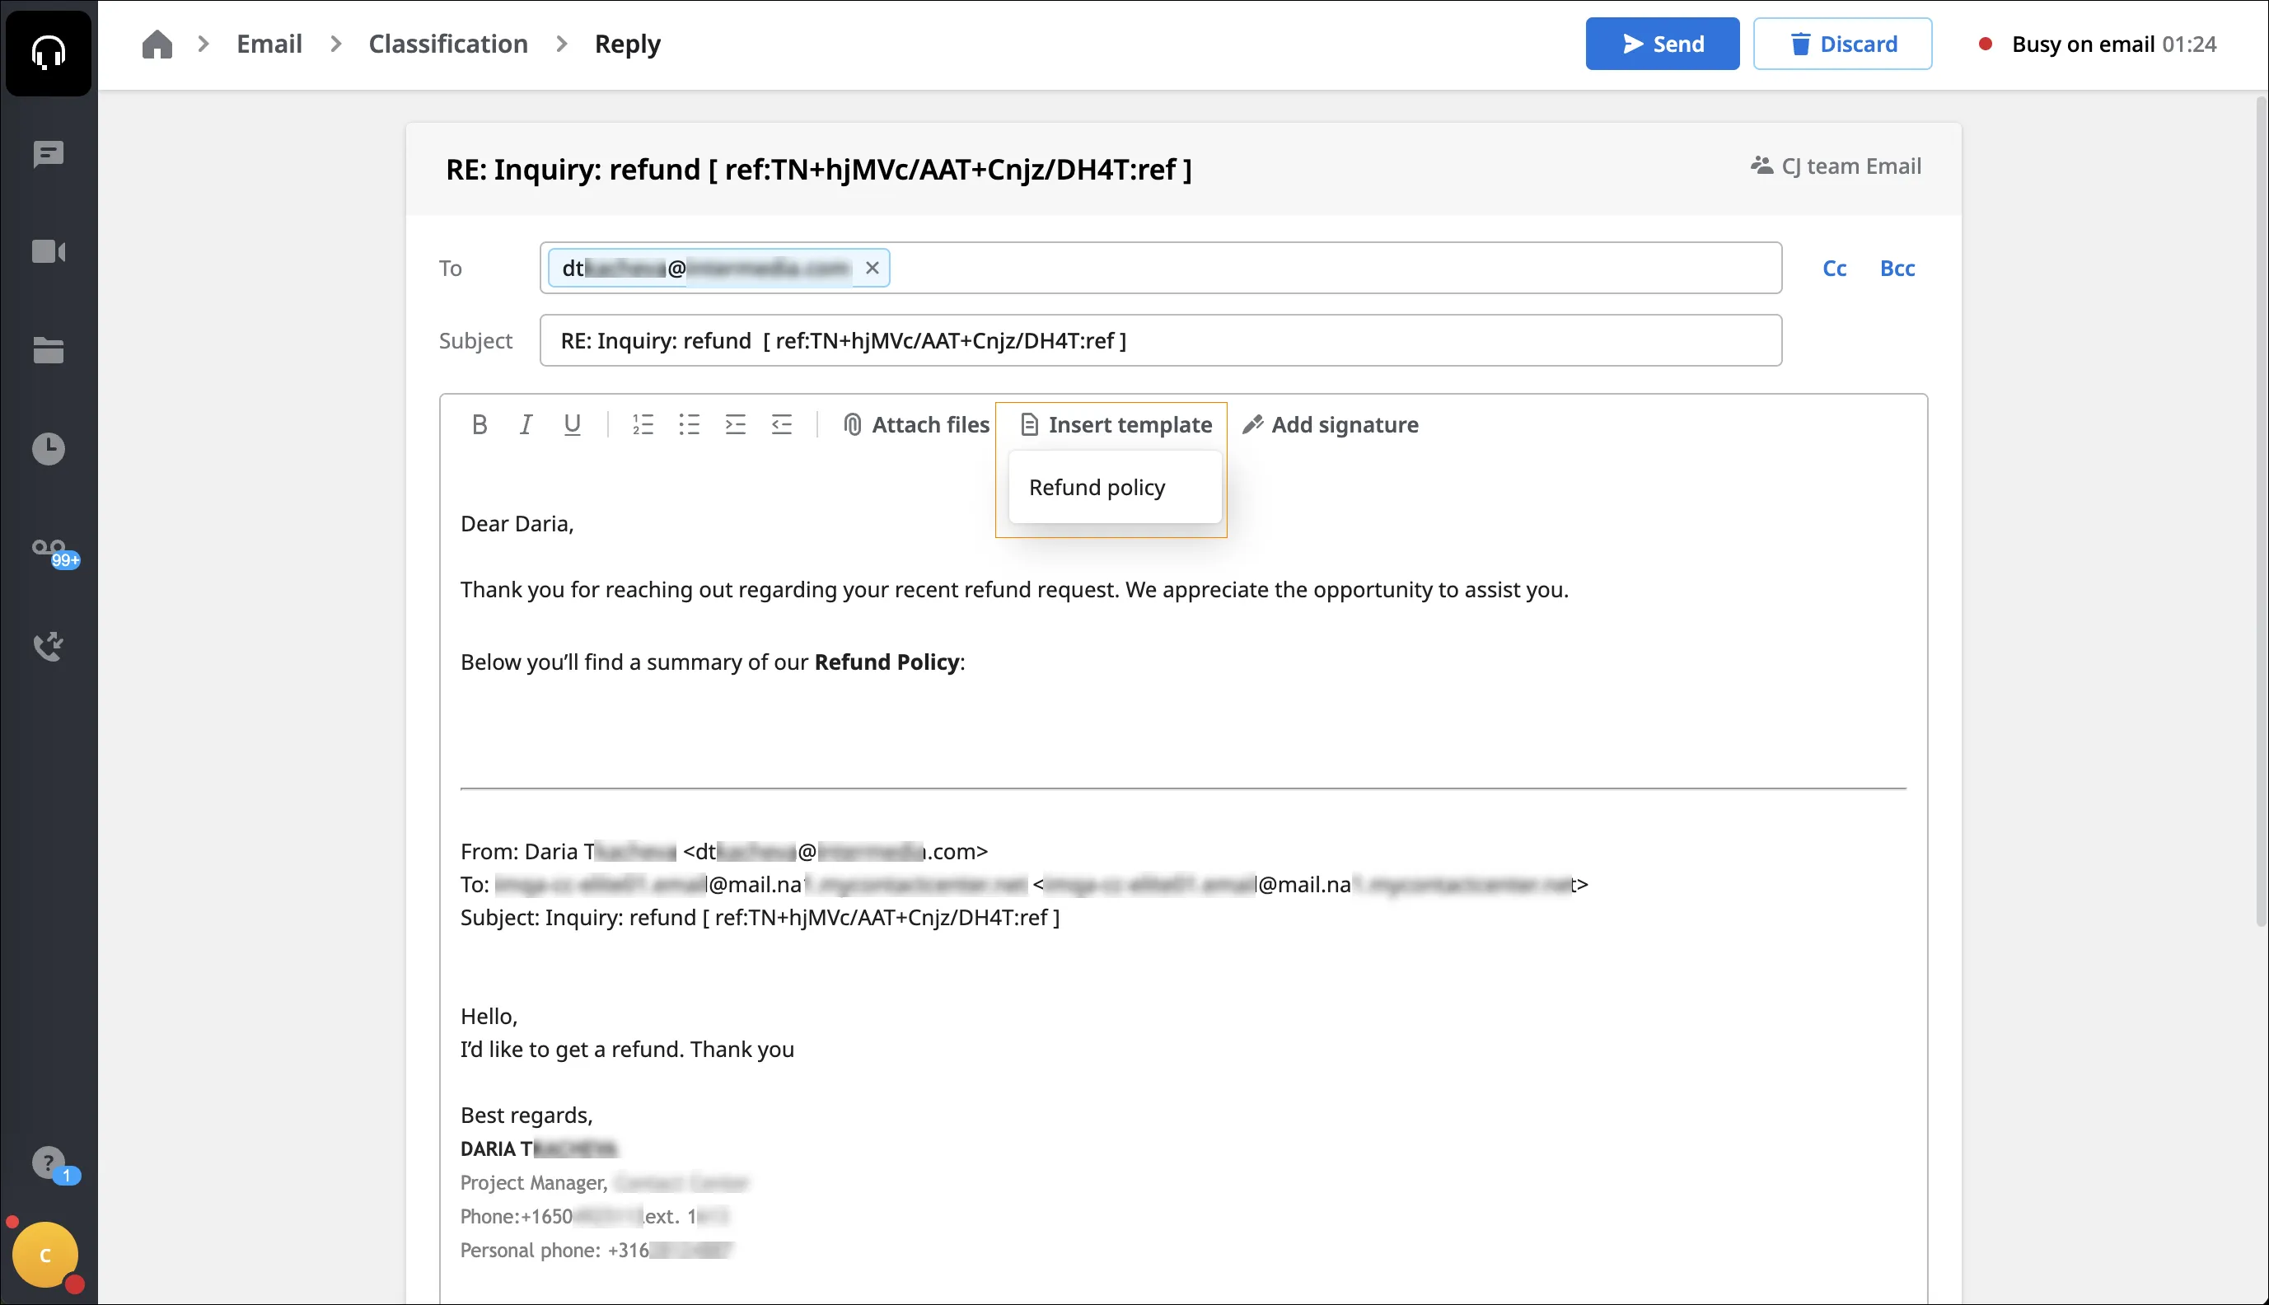Screen dimensions: 2269x1305
Task: Decrease indent of text
Action: [x=781, y=425]
